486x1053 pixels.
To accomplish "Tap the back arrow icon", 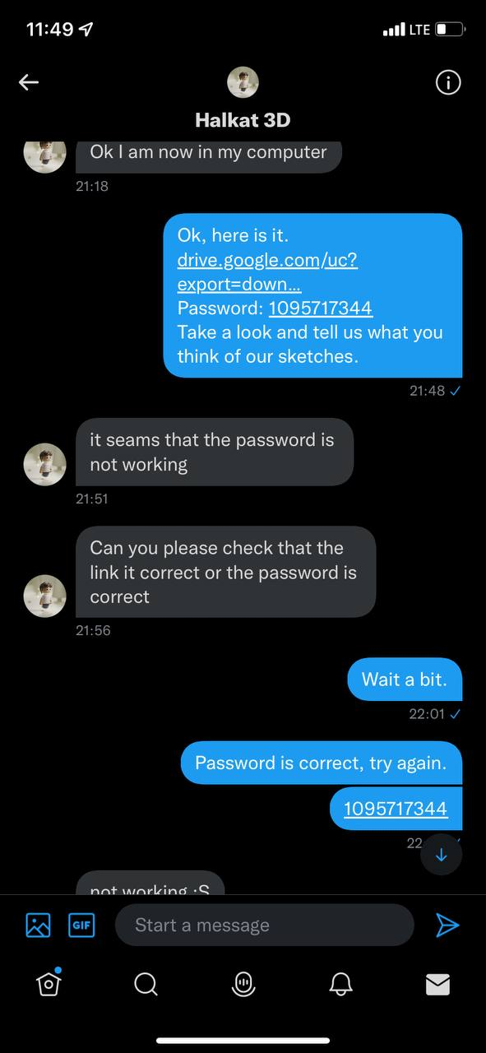I will point(29,81).
